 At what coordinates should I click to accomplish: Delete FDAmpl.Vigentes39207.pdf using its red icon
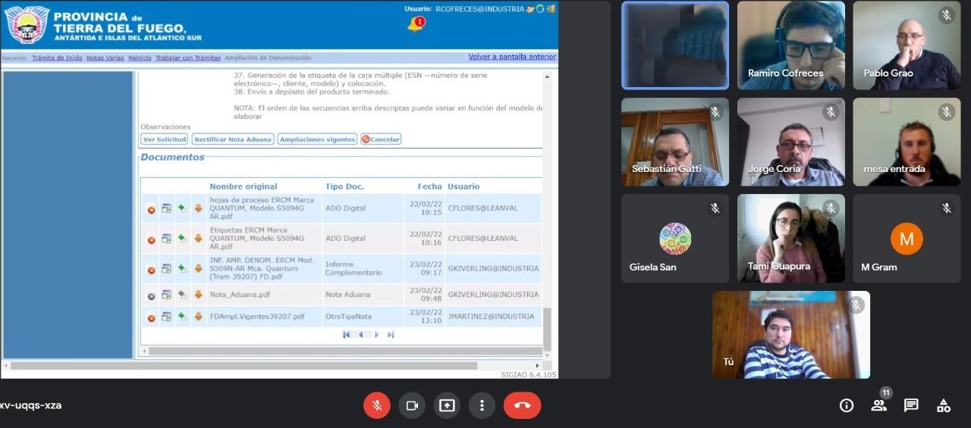pos(151,318)
